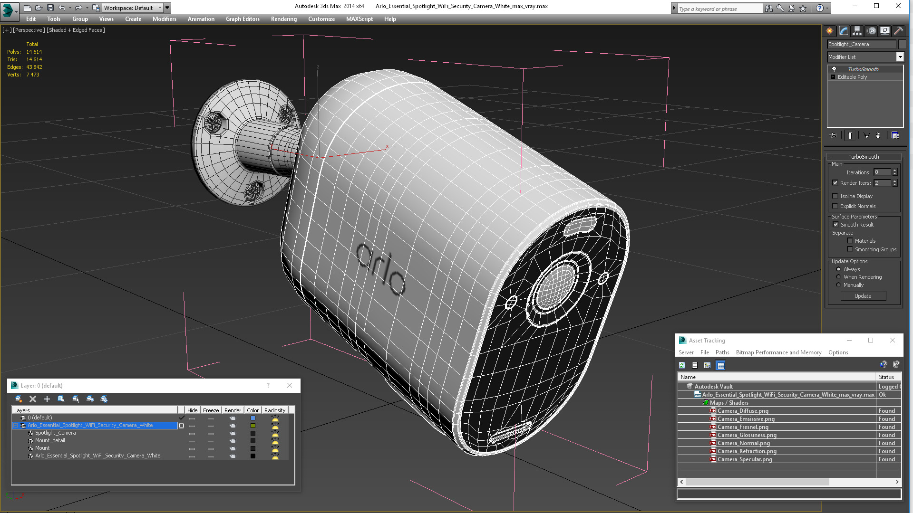913x513 pixels.
Task: Collapse the Arlo_Essential_Spotlight layer tree
Action: click(15, 426)
